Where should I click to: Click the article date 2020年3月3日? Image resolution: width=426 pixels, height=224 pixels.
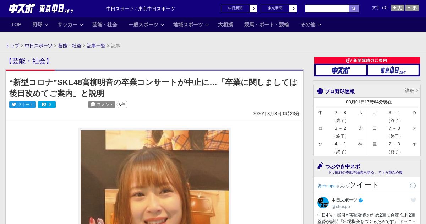pyautogui.click(x=276, y=114)
